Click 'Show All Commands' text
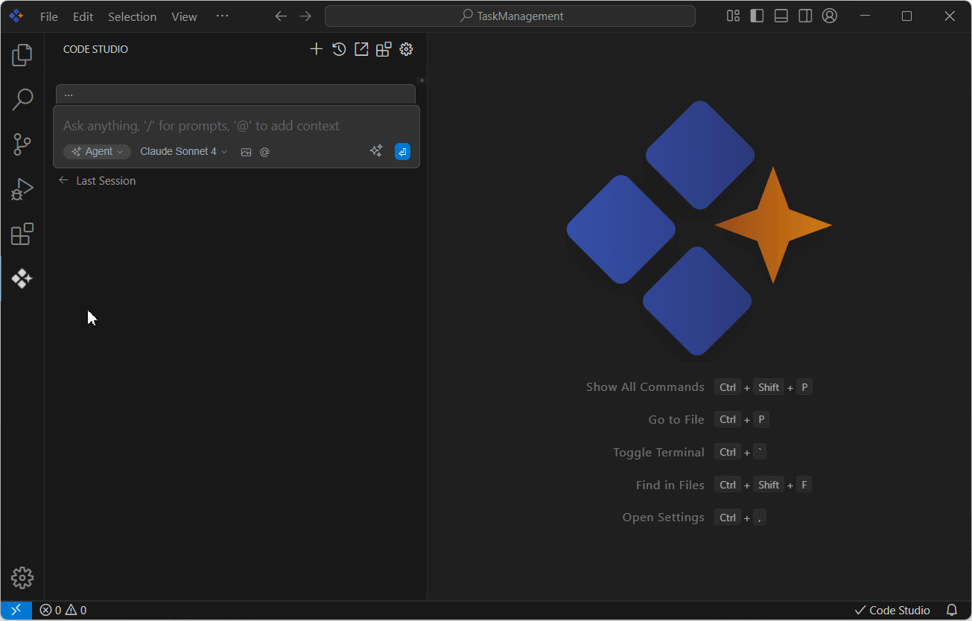 [x=645, y=387]
